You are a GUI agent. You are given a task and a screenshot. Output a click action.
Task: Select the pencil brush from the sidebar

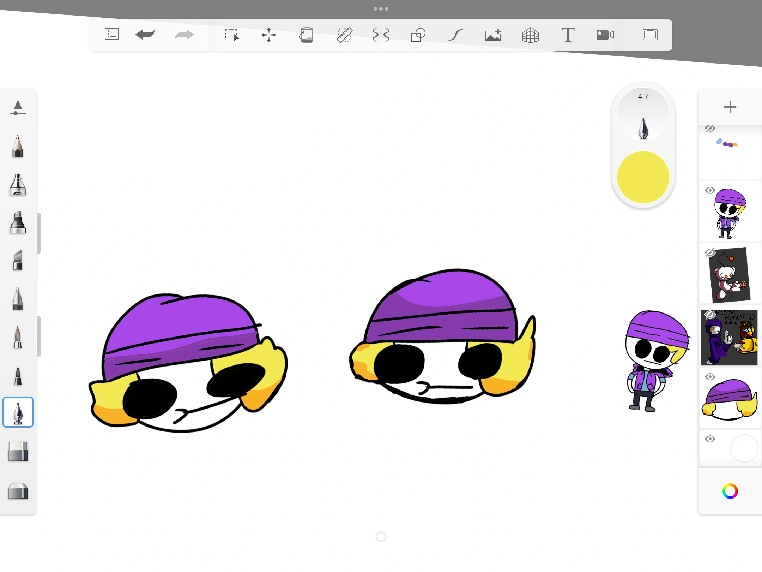tap(18, 147)
